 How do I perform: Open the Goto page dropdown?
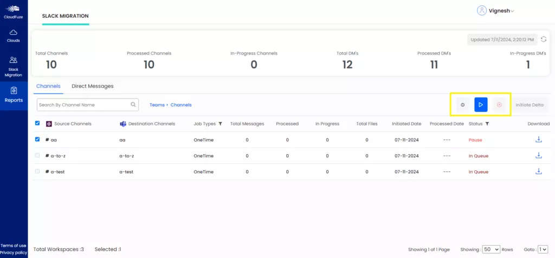click(543, 249)
